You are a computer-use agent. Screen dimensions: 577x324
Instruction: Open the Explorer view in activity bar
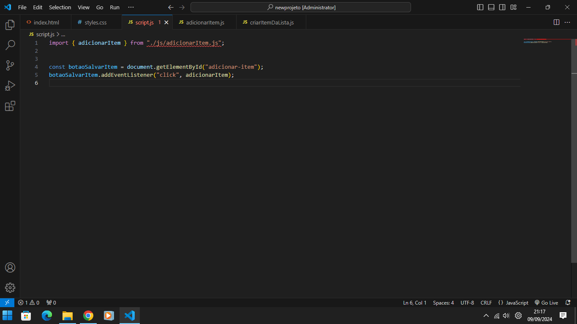10,25
